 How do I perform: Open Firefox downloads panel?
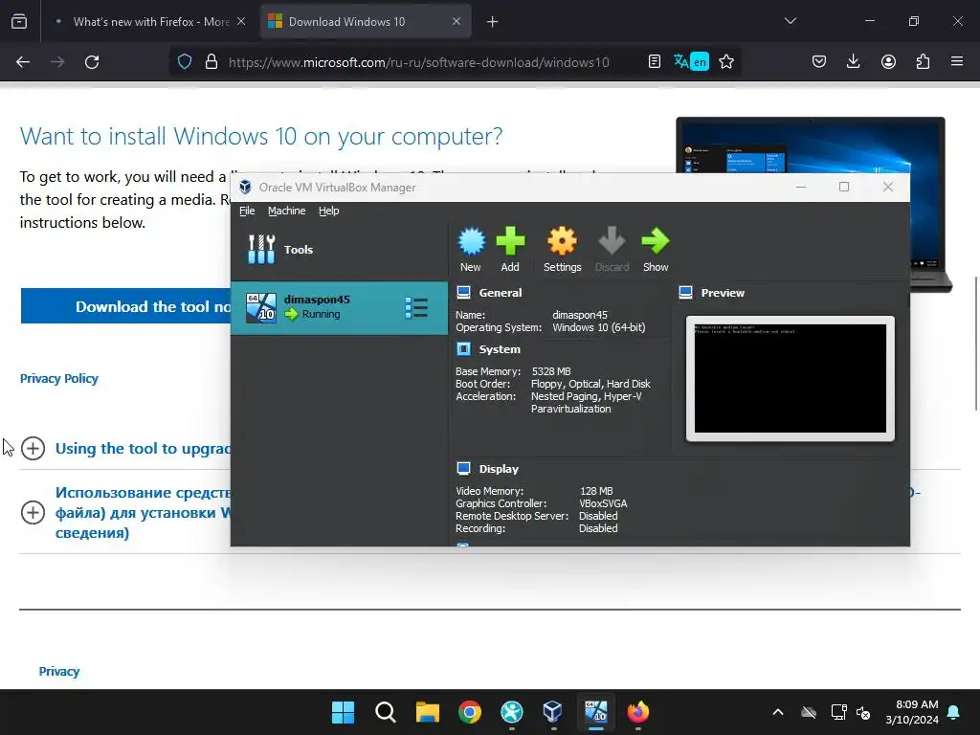[853, 62]
